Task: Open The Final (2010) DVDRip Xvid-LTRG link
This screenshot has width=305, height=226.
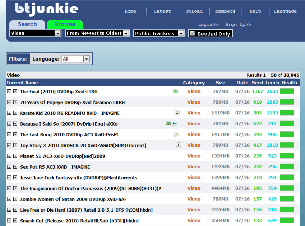Action: coord(59,91)
